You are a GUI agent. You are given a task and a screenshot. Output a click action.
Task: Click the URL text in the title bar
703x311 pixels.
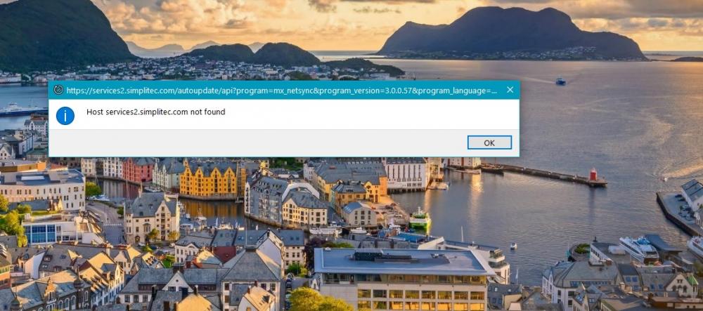point(281,91)
